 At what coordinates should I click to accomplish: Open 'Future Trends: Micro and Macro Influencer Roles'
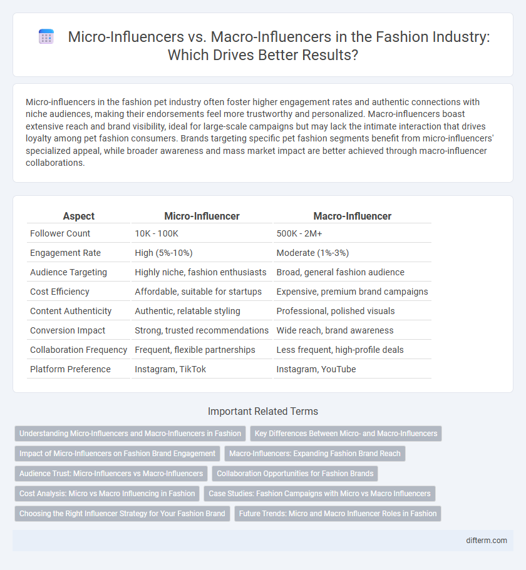(x=338, y=513)
